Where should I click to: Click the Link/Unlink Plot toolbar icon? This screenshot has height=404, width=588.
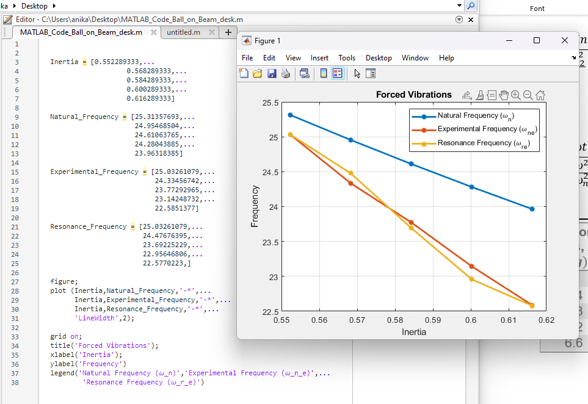pyautogui.click(x=305, y=73)
